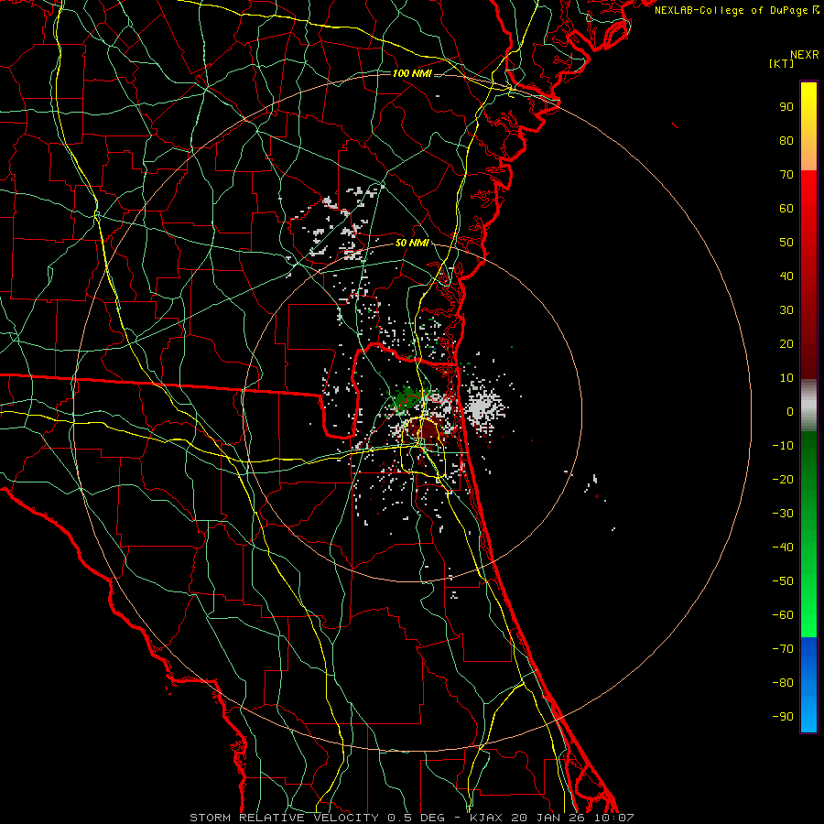Click the -10 value on the velocity scale
This screenshot has width=824, height=824.
coord(783,446)
